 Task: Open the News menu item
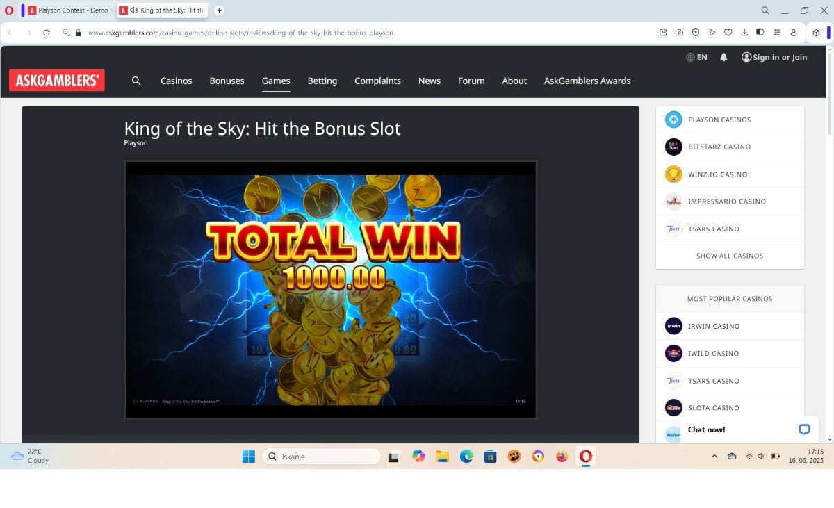[430, 81]
